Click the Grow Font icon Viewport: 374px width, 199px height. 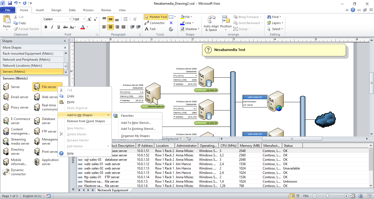pyautogui.click(x=90, y=19)
